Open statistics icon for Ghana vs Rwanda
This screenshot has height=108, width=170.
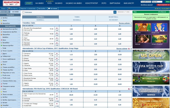[x=57, y=59]
